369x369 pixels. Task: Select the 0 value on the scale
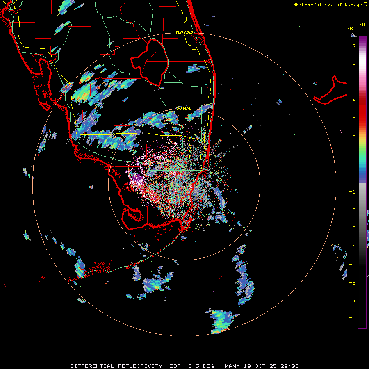pos(354,174)
